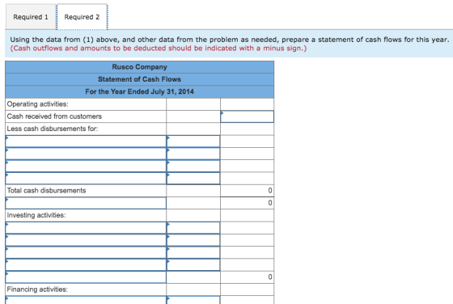Viewport: 453px width, 304px height.
Task: Open second label dropdown under Investing activities
Action: 86,240
